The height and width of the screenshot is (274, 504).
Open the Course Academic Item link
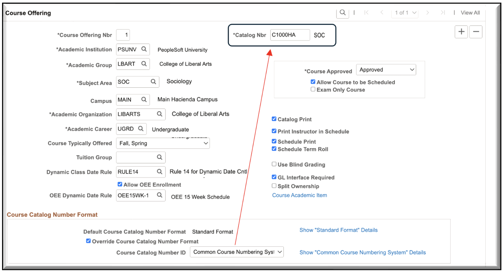[x=299, y=195]
